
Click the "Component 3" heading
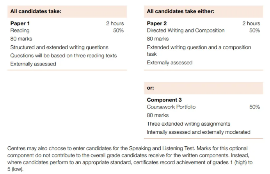[x=164, y=100]
